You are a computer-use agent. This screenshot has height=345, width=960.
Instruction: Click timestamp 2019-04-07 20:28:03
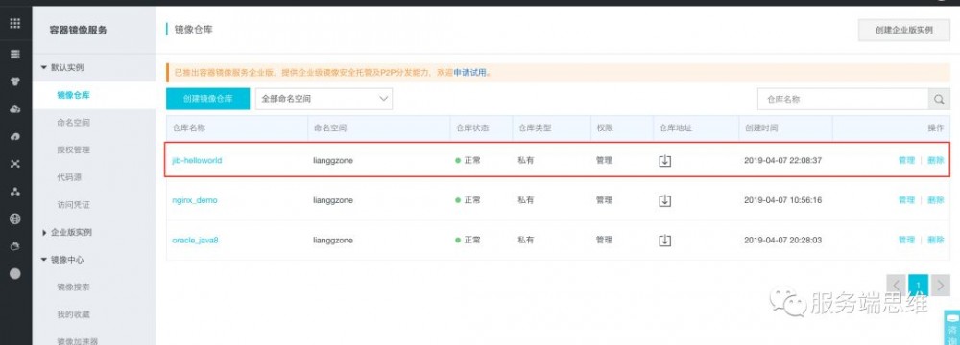point(782,241)
